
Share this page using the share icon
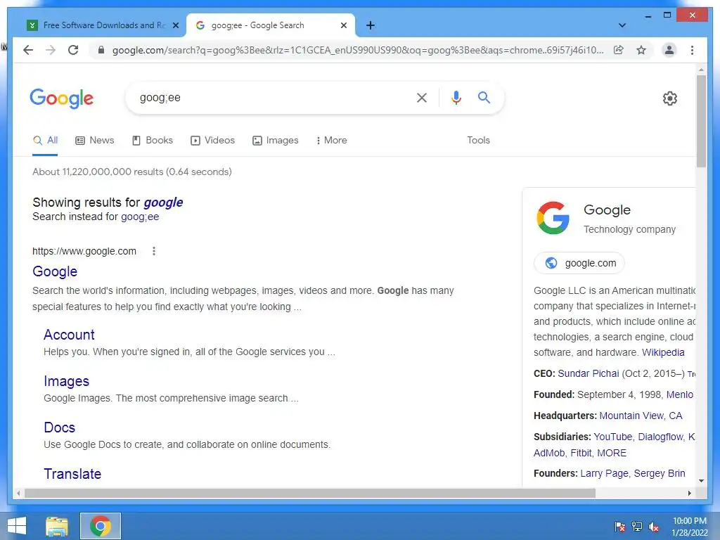[x=619, y=50]
